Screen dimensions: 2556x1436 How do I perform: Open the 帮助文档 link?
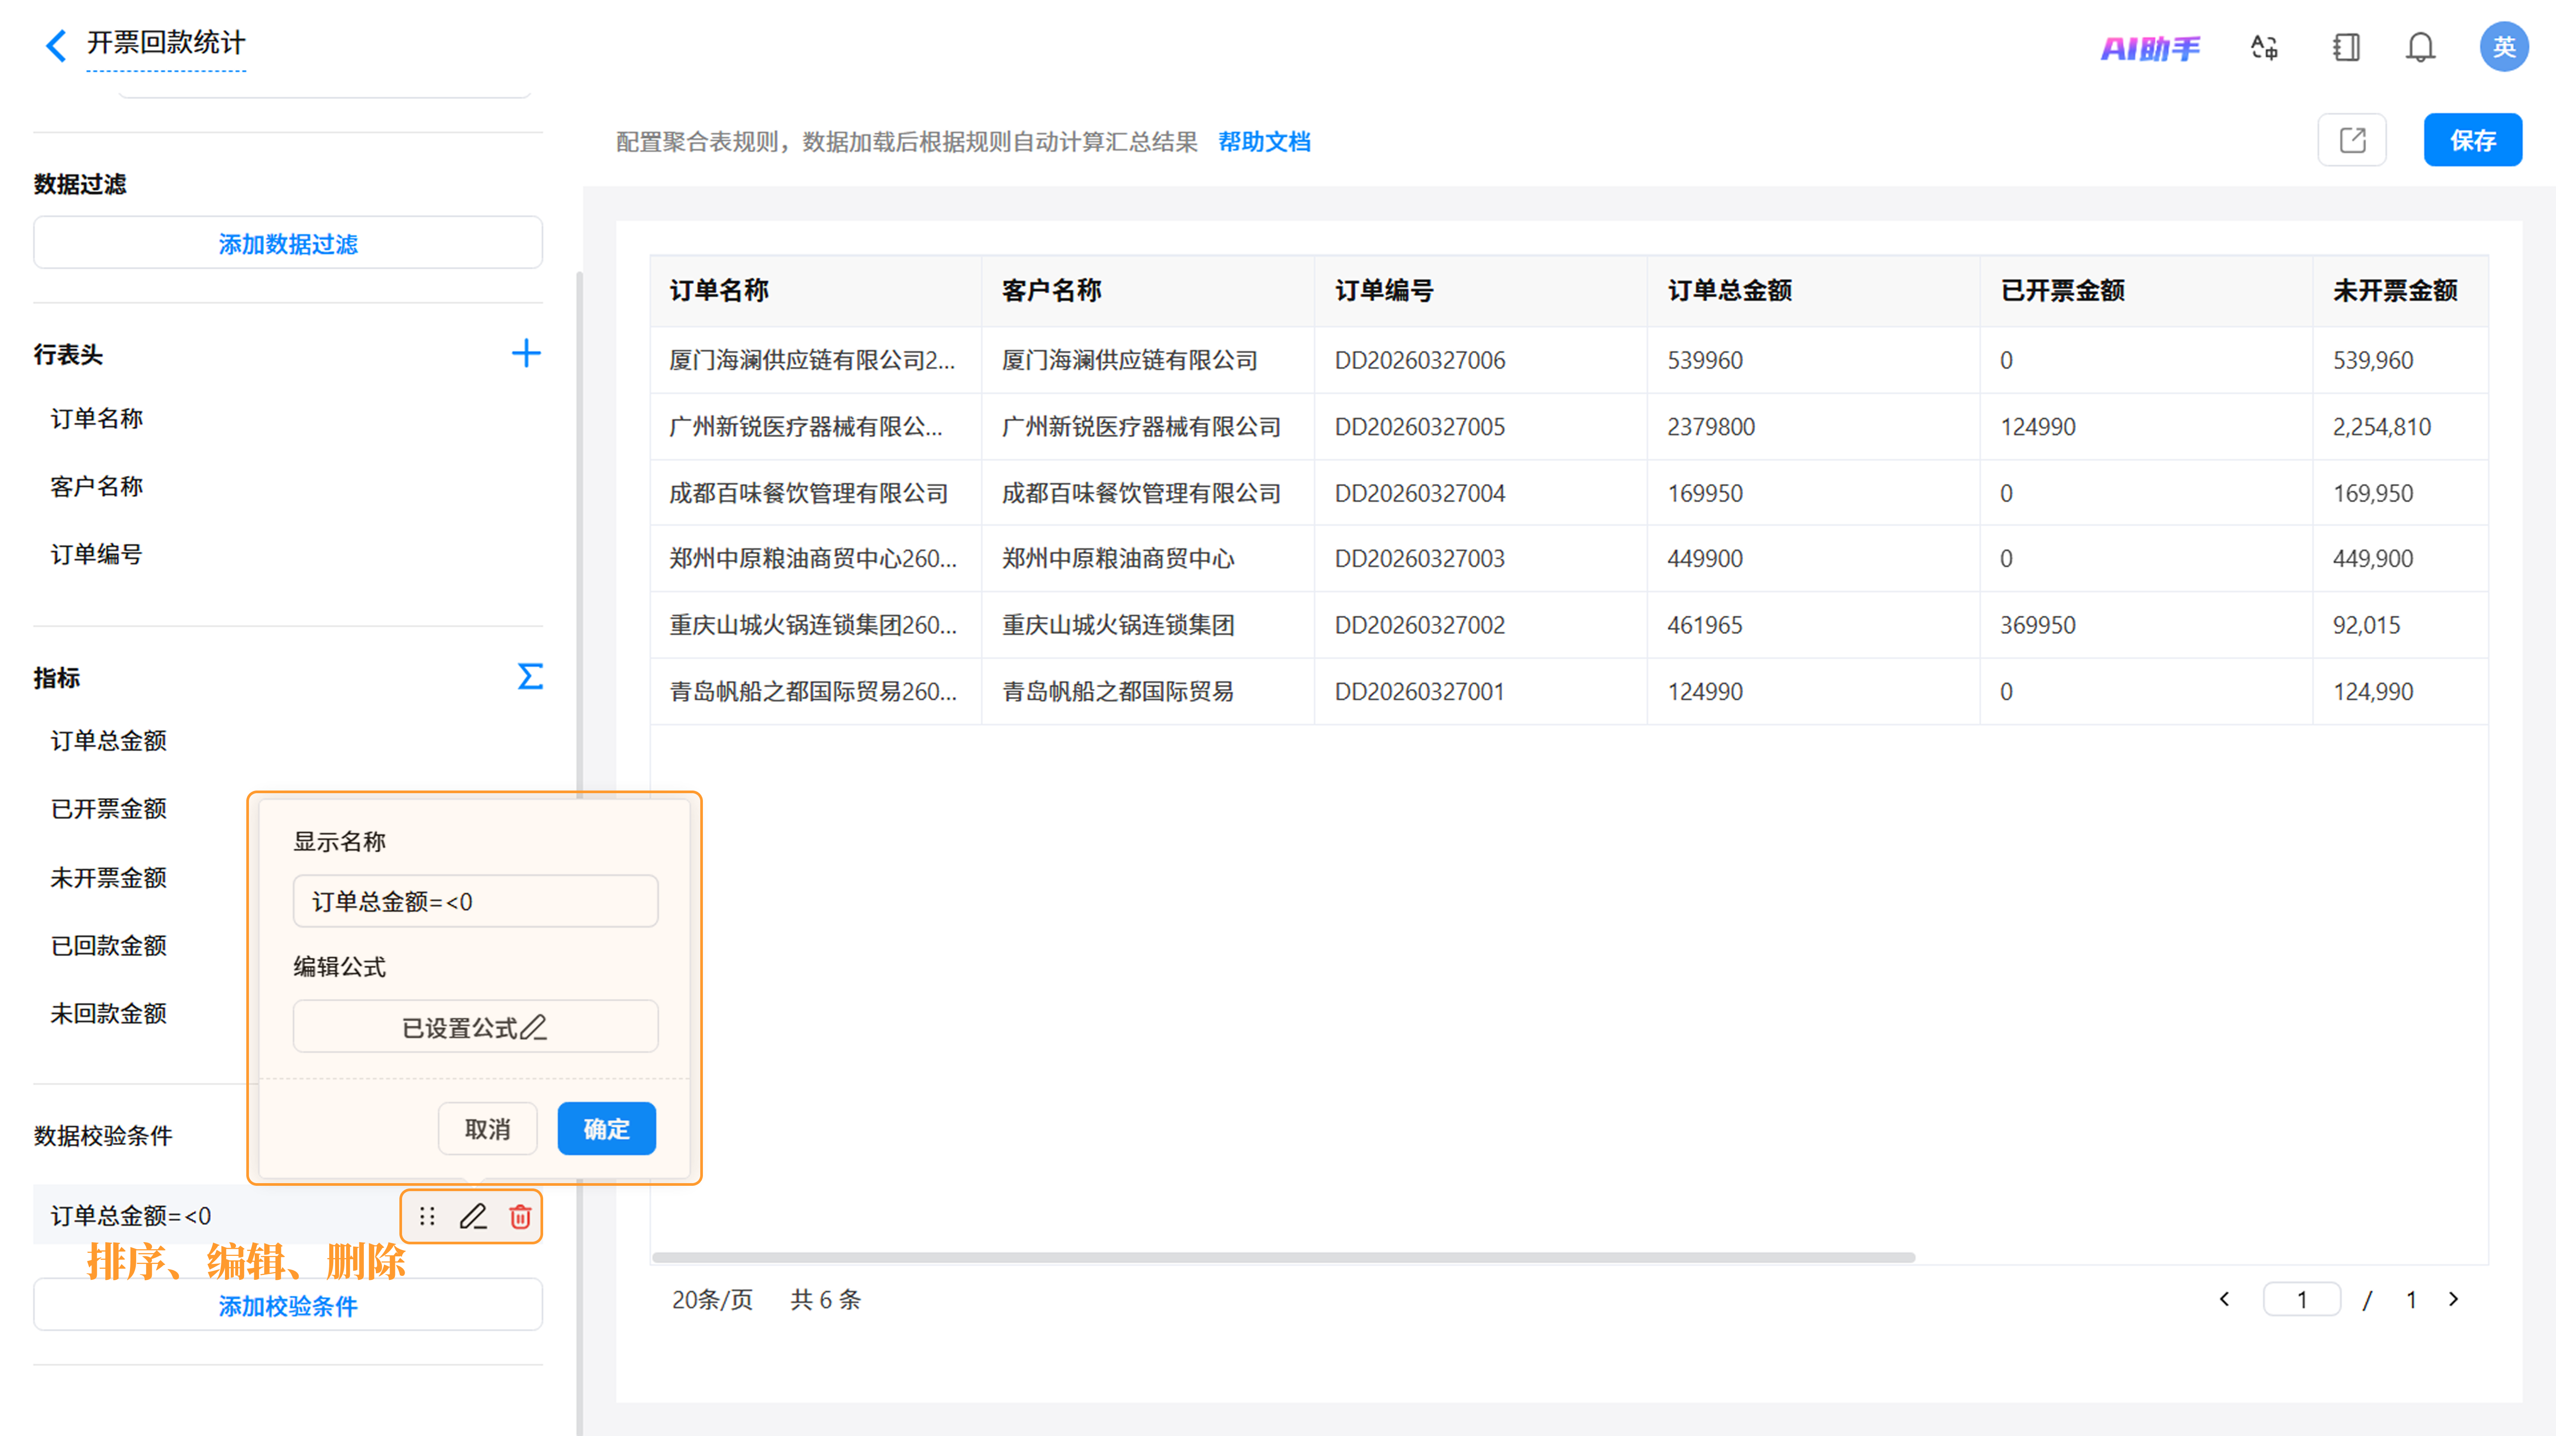pyautogui.click(x=1264, y=142)
